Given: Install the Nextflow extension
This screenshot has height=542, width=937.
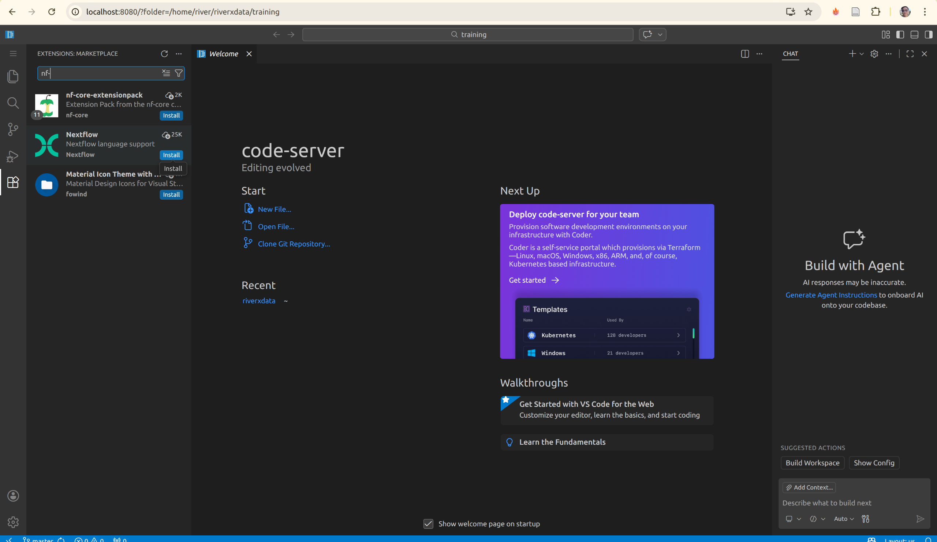Looking at the screenshot, I should coord(171,155).
